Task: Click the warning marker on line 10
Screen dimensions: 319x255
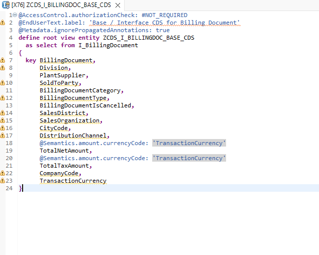Action: (x=3, y=83)
